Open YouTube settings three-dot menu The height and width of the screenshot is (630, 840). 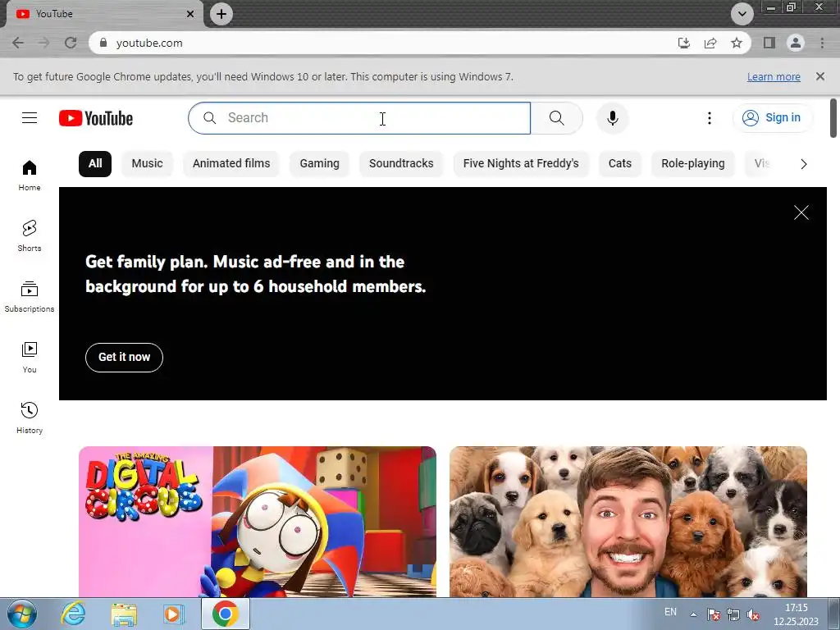pyautogui.click(x=710, y=118)
